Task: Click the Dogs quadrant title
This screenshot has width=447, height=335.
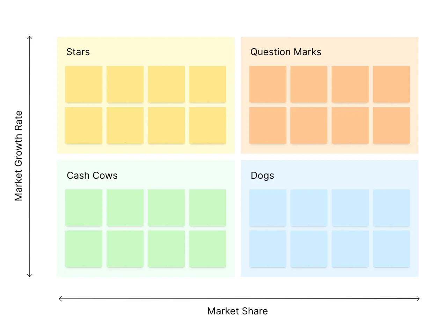Action: pyautogui.click(x=262, y=176)
